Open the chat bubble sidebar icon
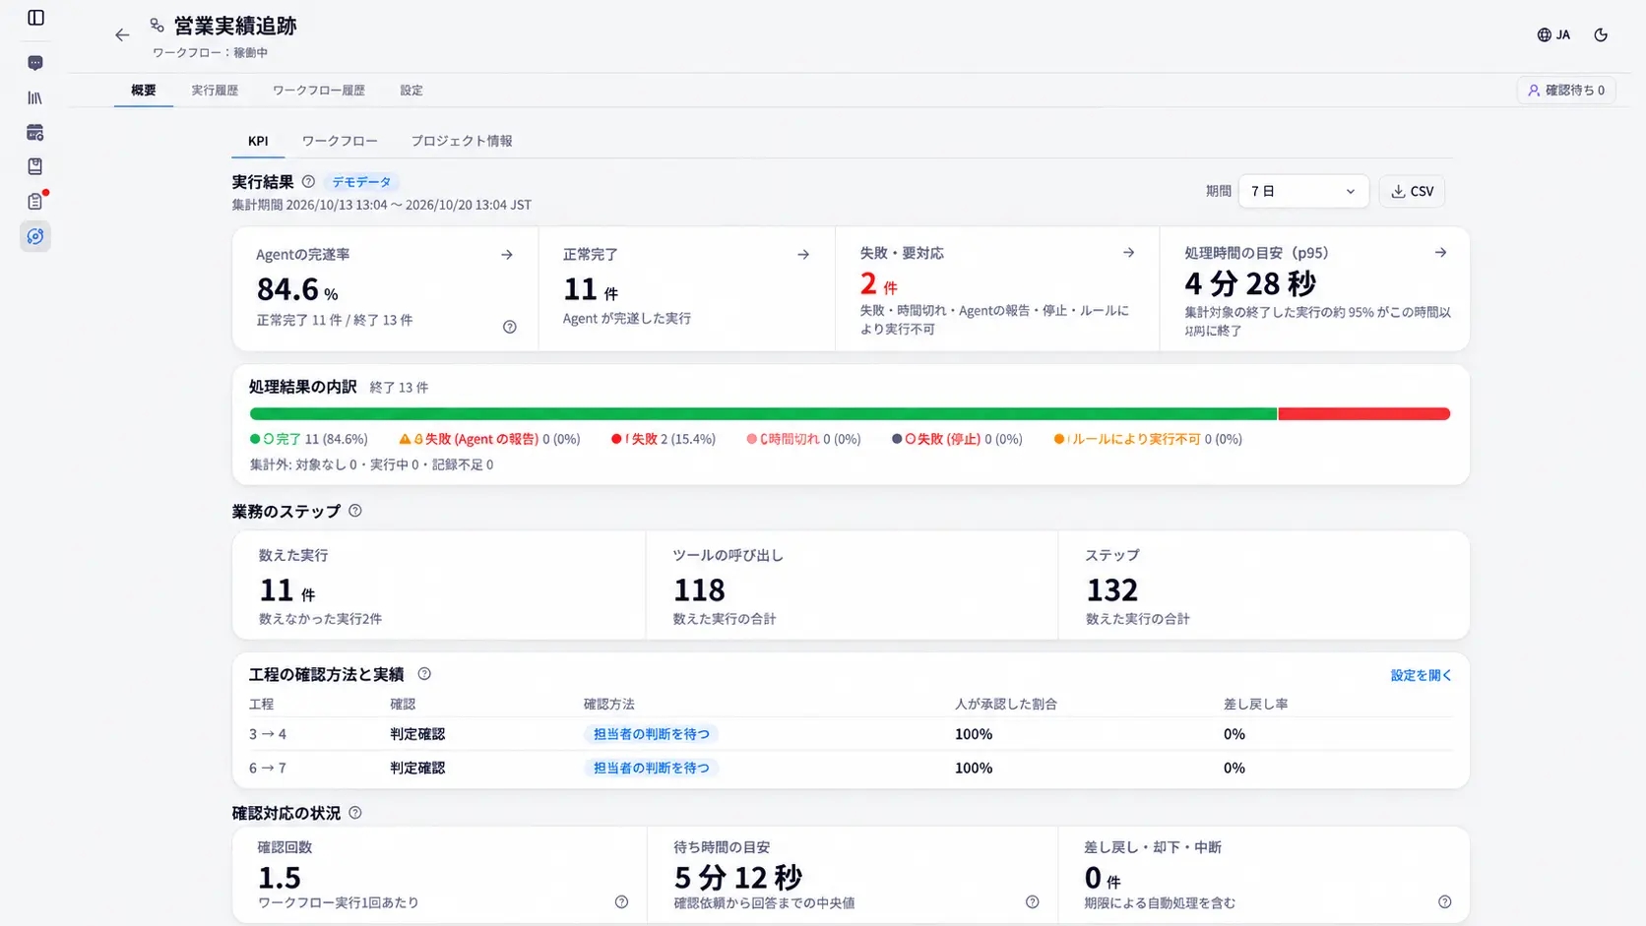The width and height of the screenshot is (1646, 926). (35, 63)
